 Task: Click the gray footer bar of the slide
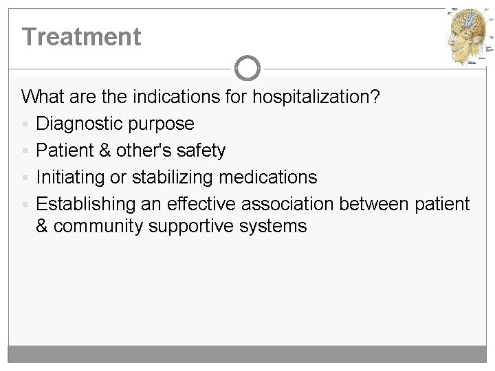(x=247, y=355)
